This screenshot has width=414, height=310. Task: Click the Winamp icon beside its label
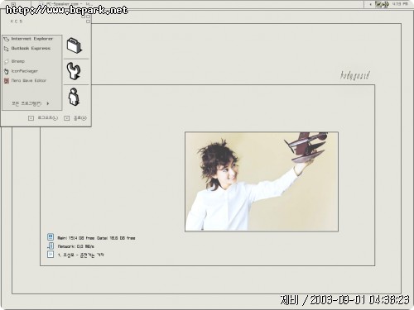(x=7, y=61)
